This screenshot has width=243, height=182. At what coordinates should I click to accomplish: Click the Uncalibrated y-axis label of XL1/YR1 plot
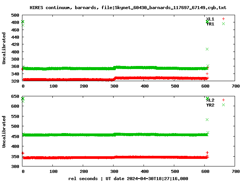click(4, 48)
